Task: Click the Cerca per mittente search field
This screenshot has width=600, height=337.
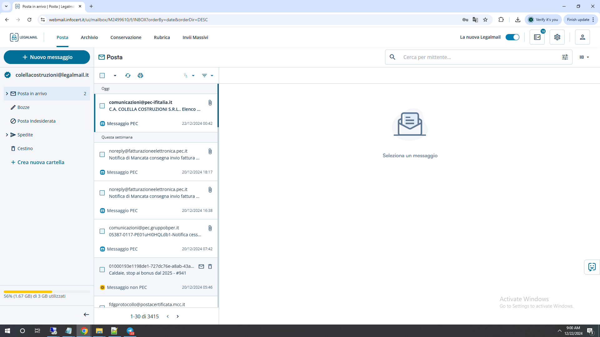Action: (478, 57)
